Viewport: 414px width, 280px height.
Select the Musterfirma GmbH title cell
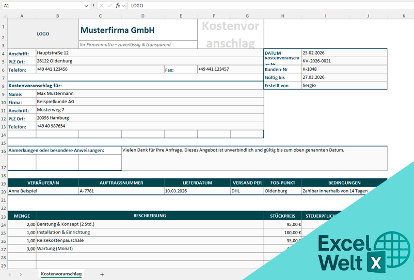coord(138,30)
